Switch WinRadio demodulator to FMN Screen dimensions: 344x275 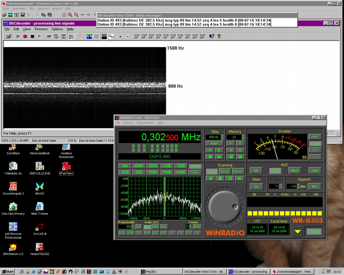[x=181, y=172]
